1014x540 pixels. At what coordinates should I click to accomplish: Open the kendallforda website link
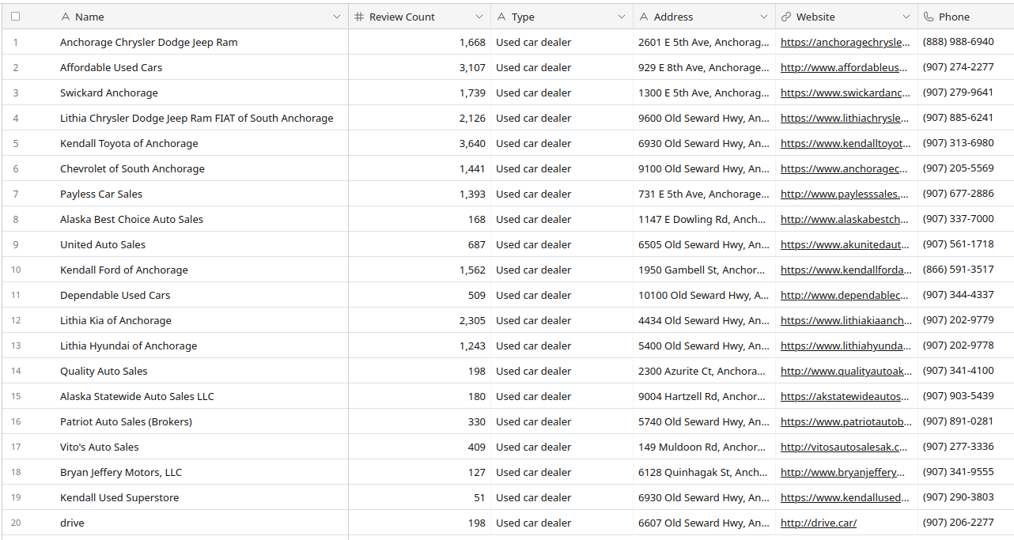click(x=846, y=270)
